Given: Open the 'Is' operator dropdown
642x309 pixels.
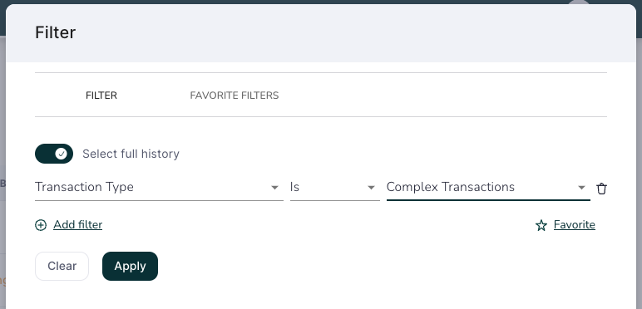Looking at the screenshot, I should [x=335, y=187].
